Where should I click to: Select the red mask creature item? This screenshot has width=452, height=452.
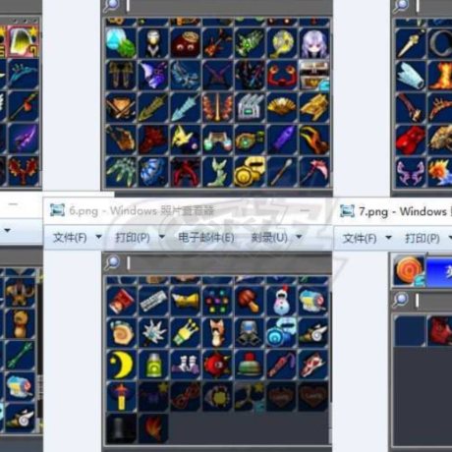tap(185, 43)
